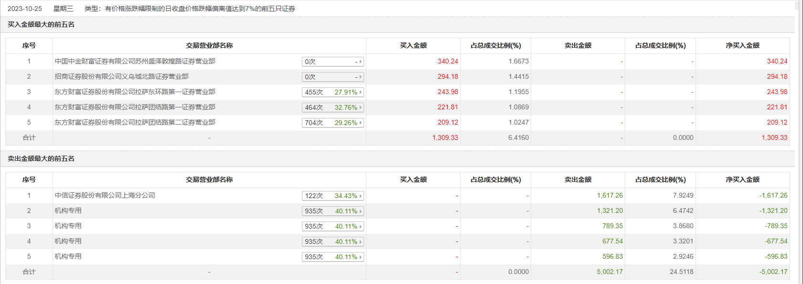Viewport: 803px width, 284px height.
Task: Open 东方财富证券拉萨团结路第二证券营业部 link
Action: [135, 122]
